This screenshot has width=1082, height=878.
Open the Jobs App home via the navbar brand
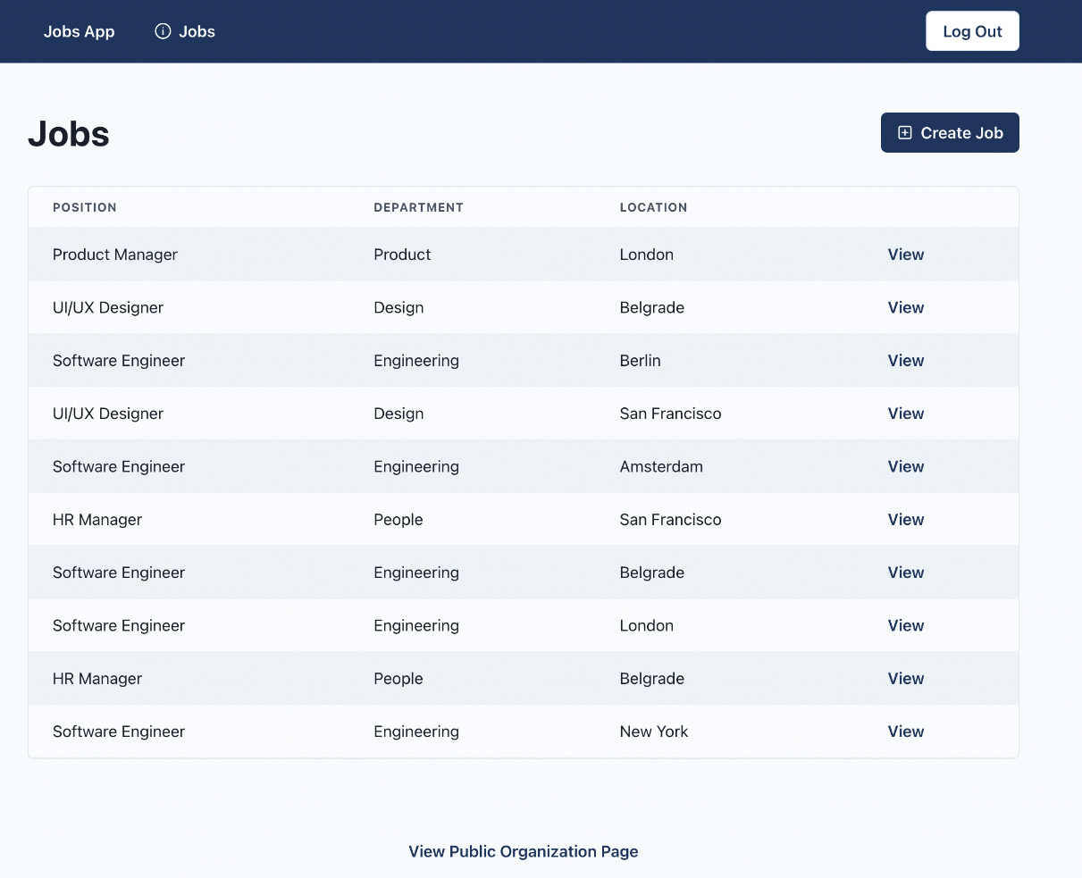[79, 30]
